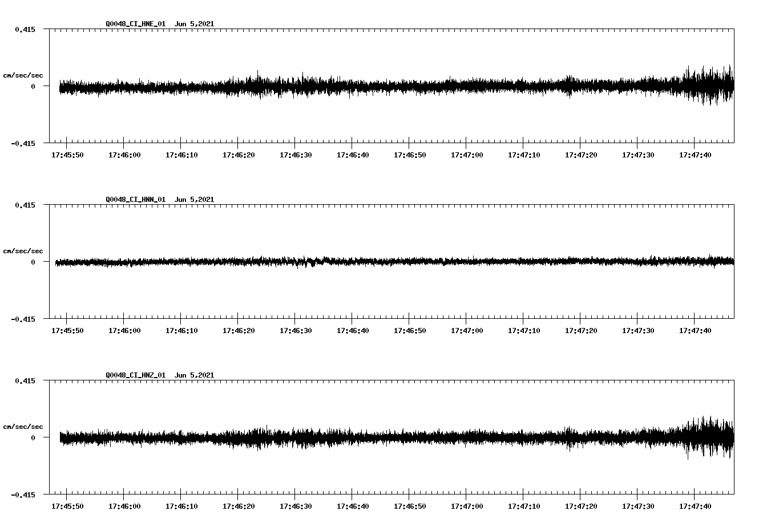Click the zero label on HNE axis

(x=33, y=86)
